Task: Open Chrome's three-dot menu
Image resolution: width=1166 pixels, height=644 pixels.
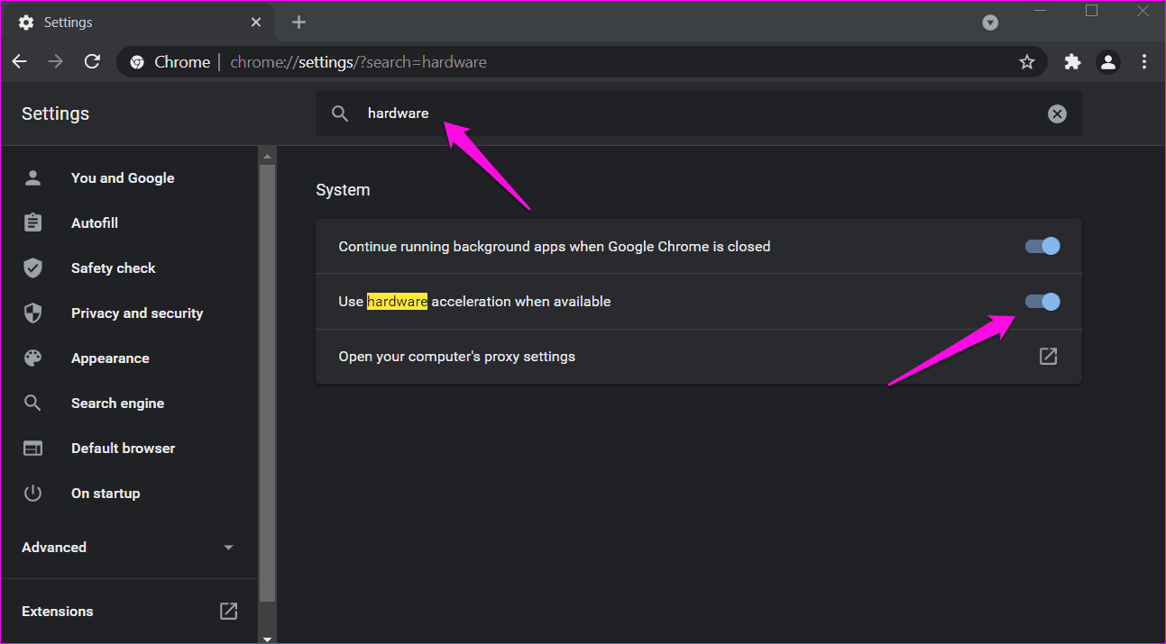Action: pos(1144,62)
